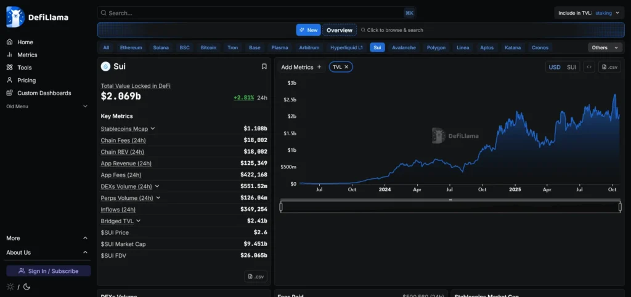Expand Stablecoins Mcap details
This screenshot has width=631, height=297.
153,129
